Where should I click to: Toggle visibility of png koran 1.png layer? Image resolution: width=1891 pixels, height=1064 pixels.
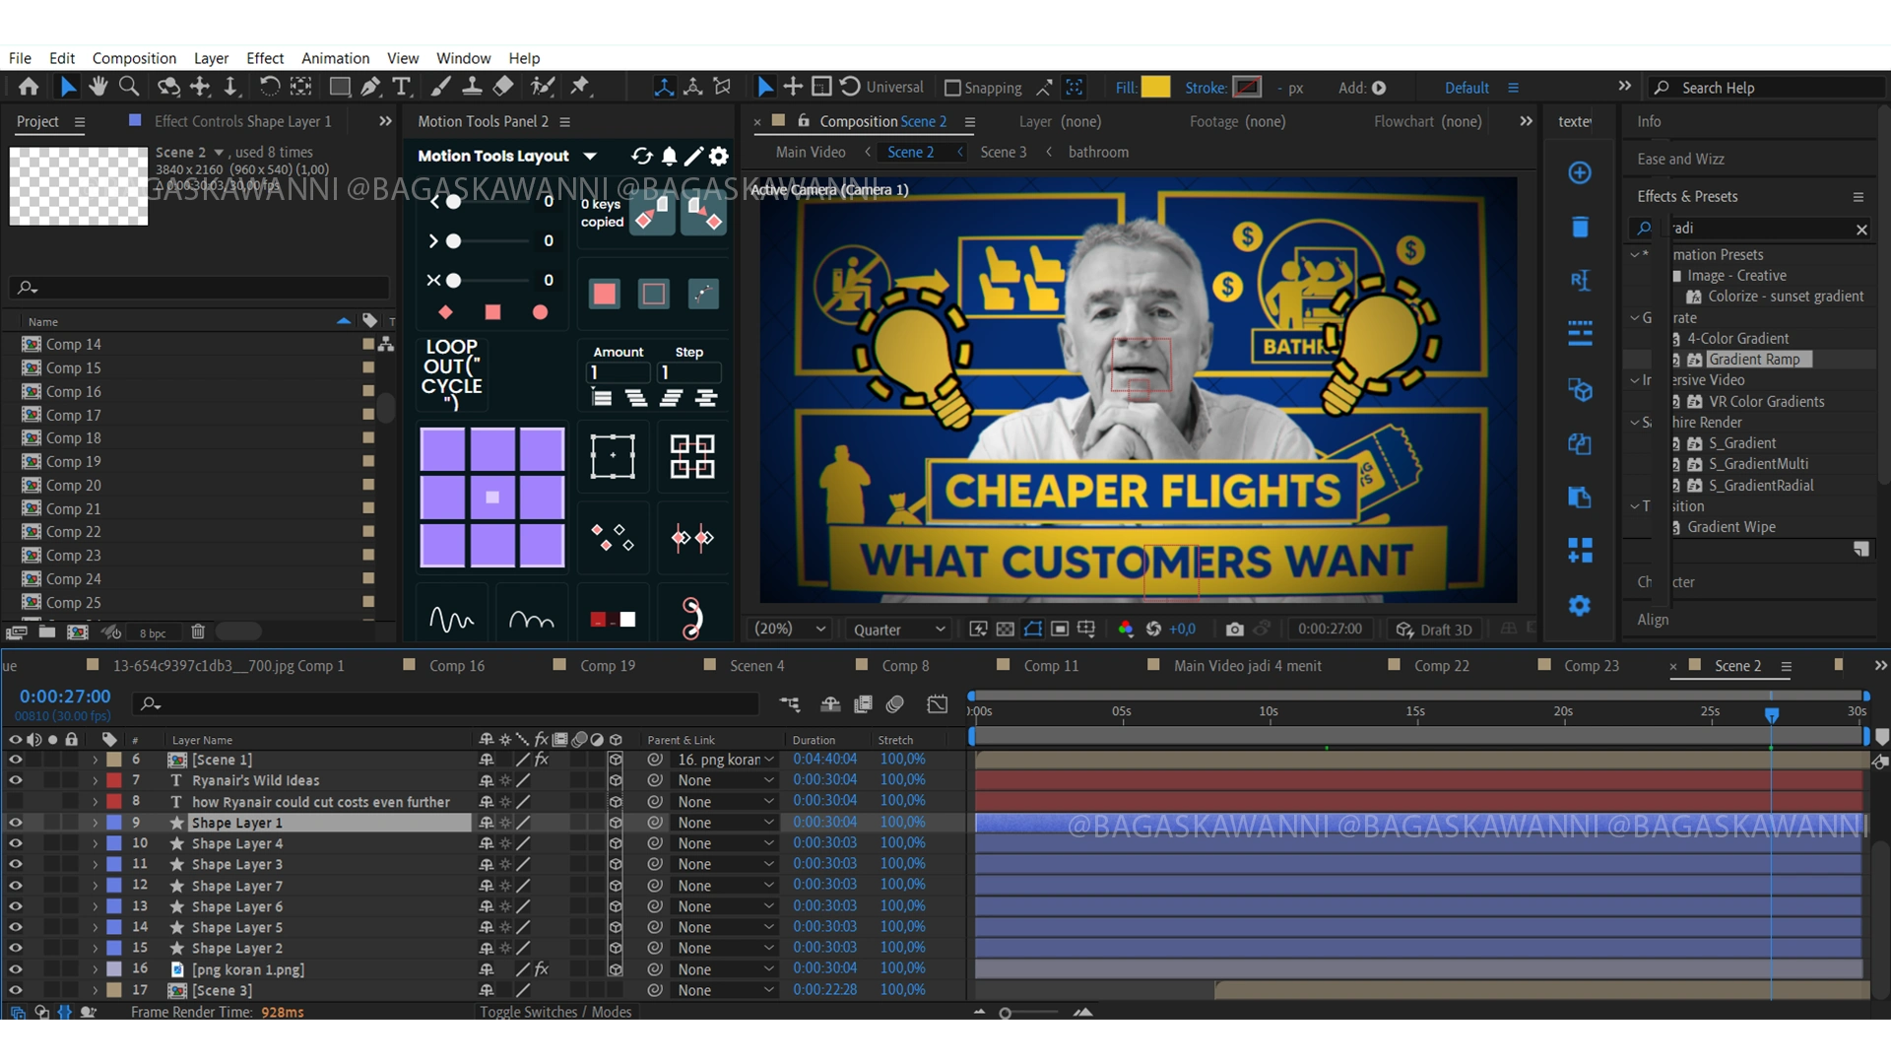(15, 969)
